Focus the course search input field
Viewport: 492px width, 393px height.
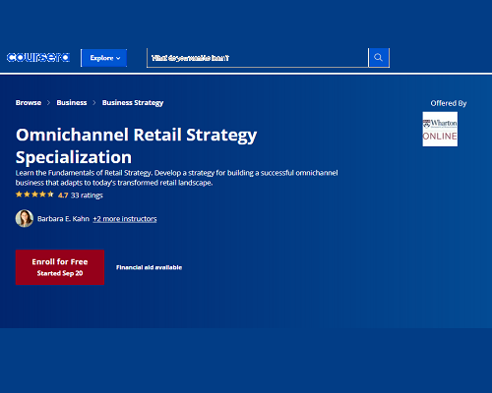[258, 58]
